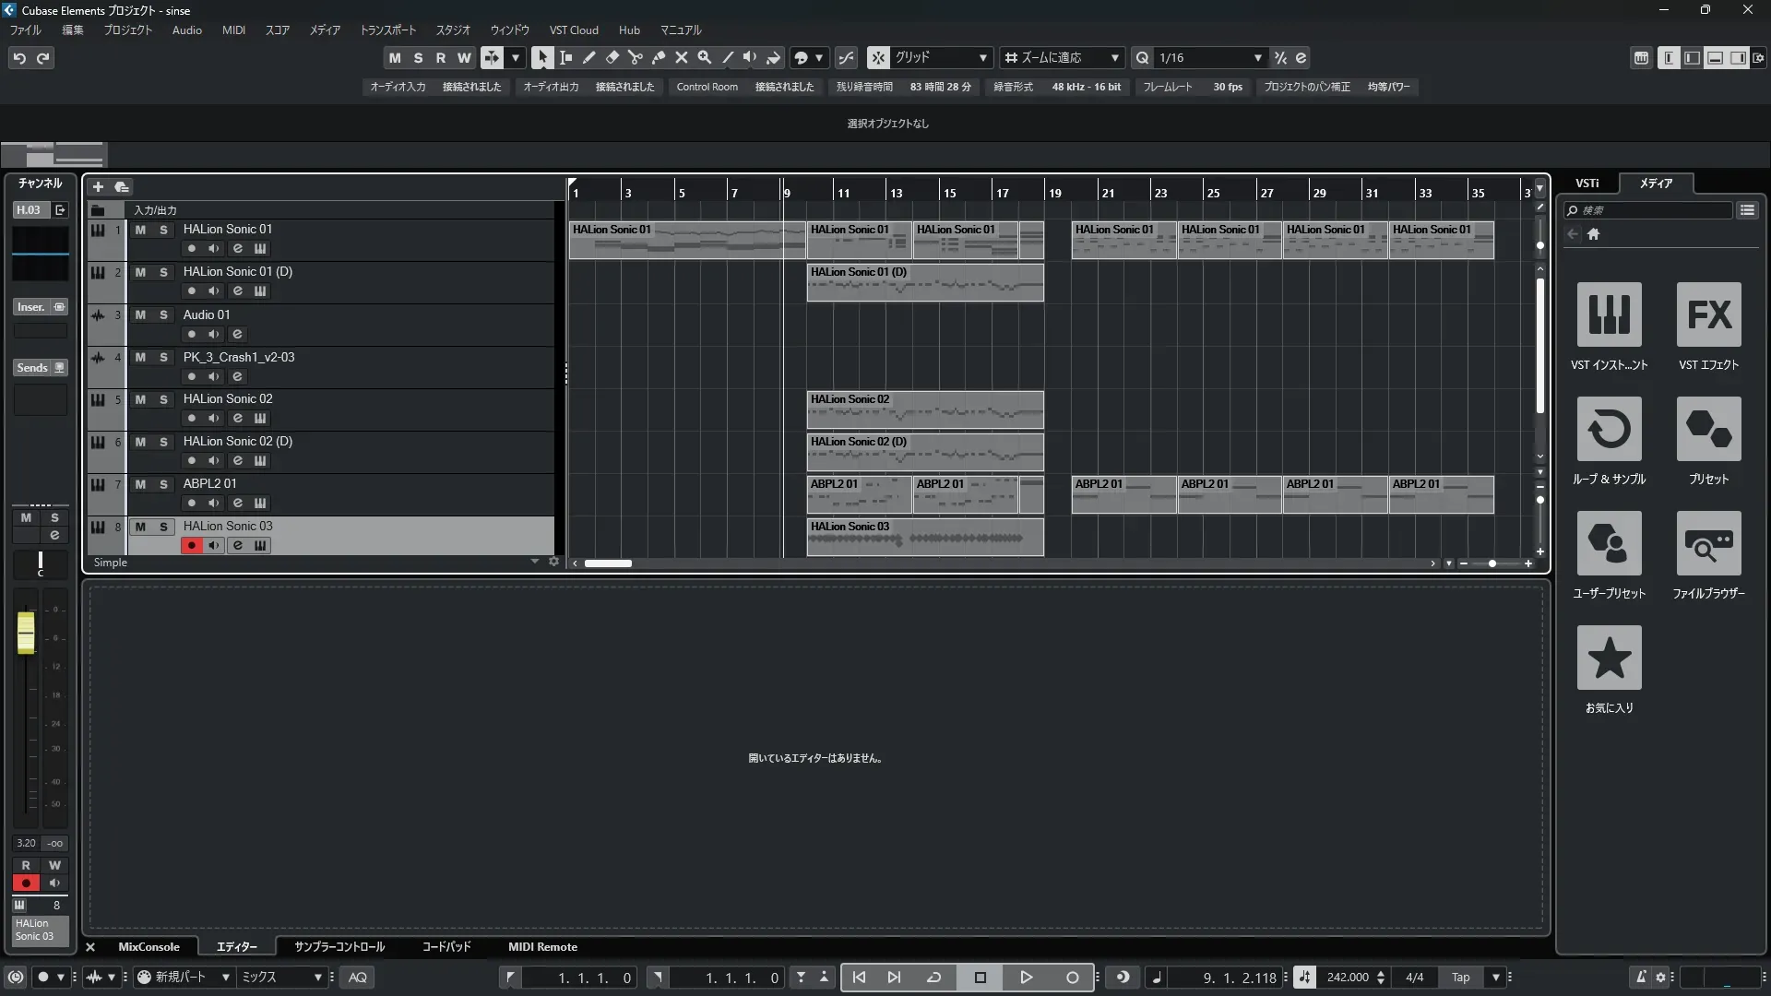Select the Scissors split tool
The width and height of the screenshot is (1771, 996).
[635, 57]
